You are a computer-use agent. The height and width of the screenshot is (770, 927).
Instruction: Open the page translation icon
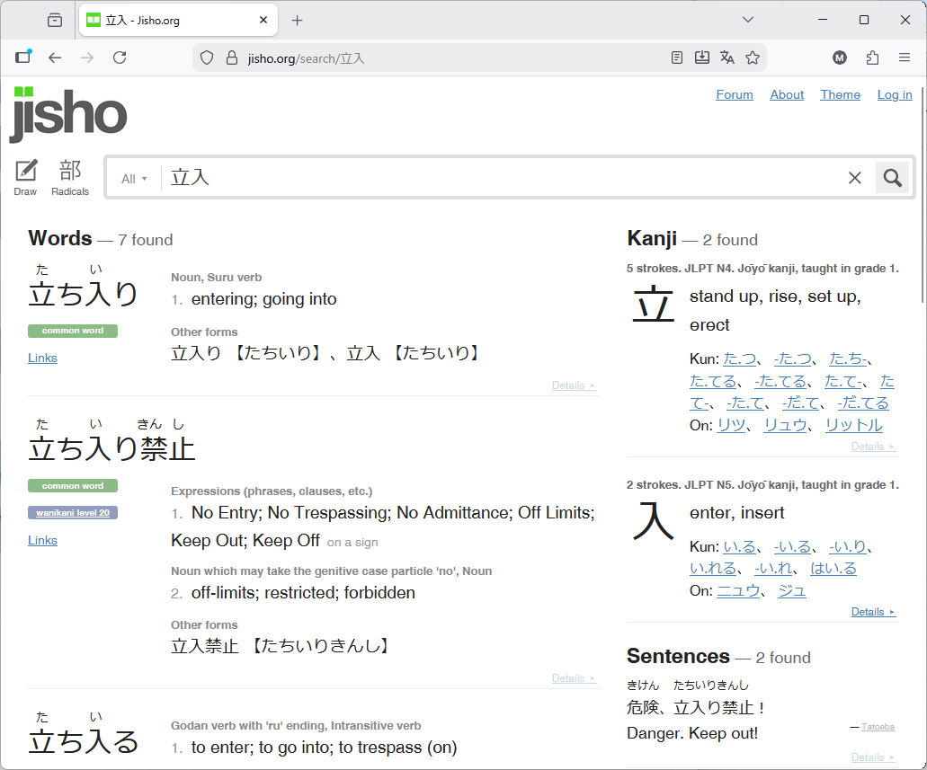coord(726,57)
